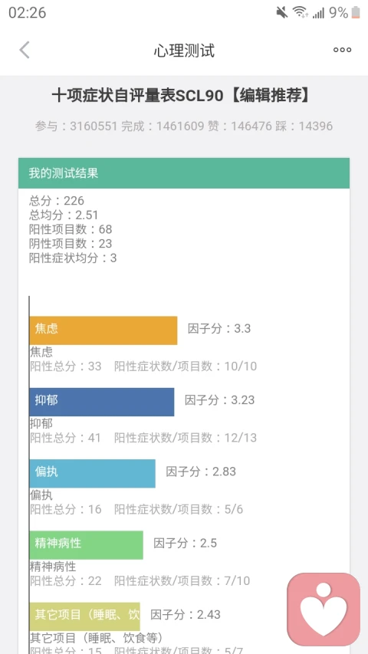The width and height of the screenshot is (368, 654).
Task: Open the three-dot more options menu
Action: [342, 50]
